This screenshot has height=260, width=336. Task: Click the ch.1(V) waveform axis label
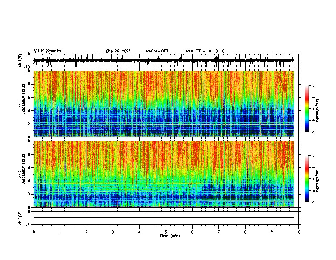(x=20, y=60)
